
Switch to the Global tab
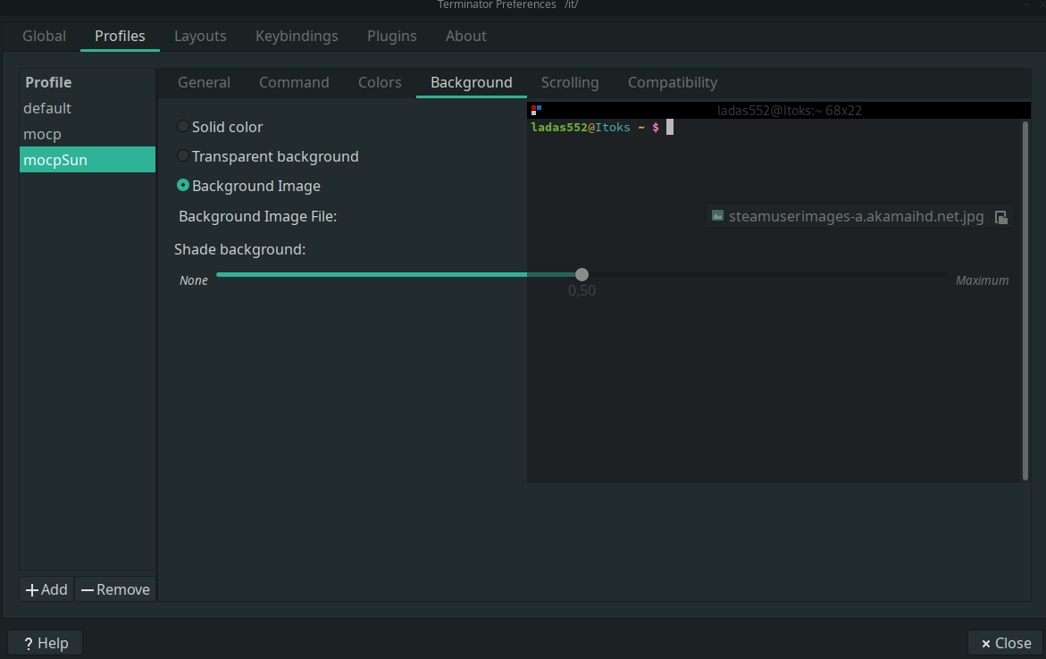tap(45, 36)
